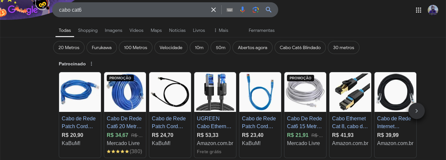Click the green R$ 21,91 sale price
The image size is (446, 160).
click(298, 135)
